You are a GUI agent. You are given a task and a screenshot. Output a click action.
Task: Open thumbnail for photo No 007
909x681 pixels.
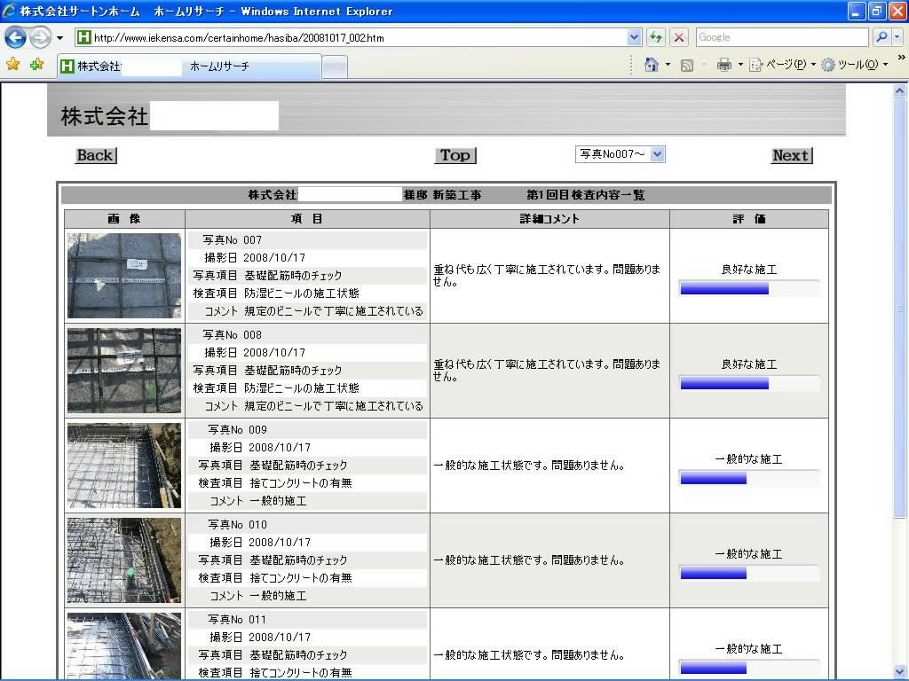click(124, 276)
